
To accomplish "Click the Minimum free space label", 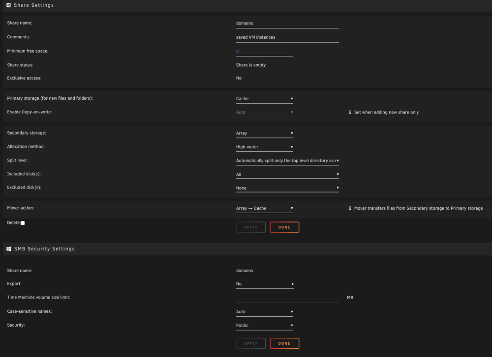I will click(28, 51).
